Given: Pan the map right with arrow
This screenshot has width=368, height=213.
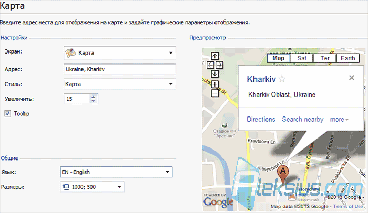Looking at the screenshot, I should click(x=219, y=65).
